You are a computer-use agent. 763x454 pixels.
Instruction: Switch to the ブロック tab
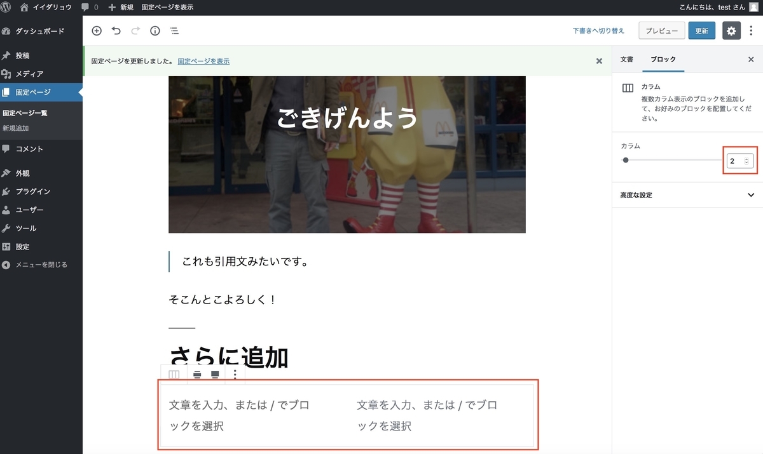(663, 59)
